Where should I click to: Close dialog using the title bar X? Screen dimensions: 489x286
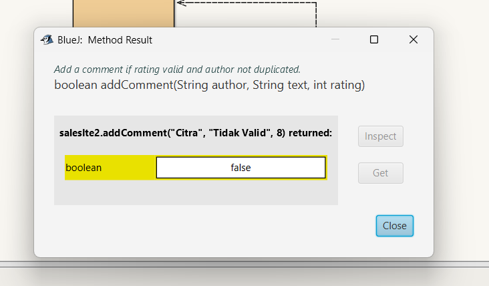pyautogui.click(x=413, y=40)
